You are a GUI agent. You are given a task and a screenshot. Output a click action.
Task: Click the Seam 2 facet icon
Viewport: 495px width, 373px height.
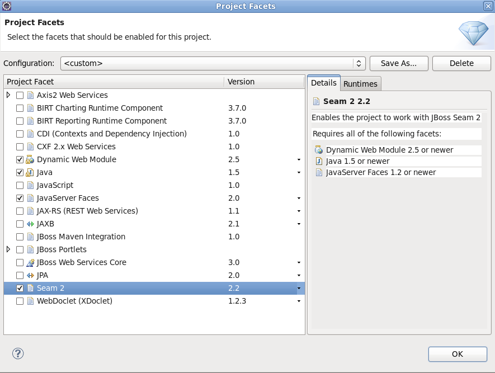pos(30,289)
